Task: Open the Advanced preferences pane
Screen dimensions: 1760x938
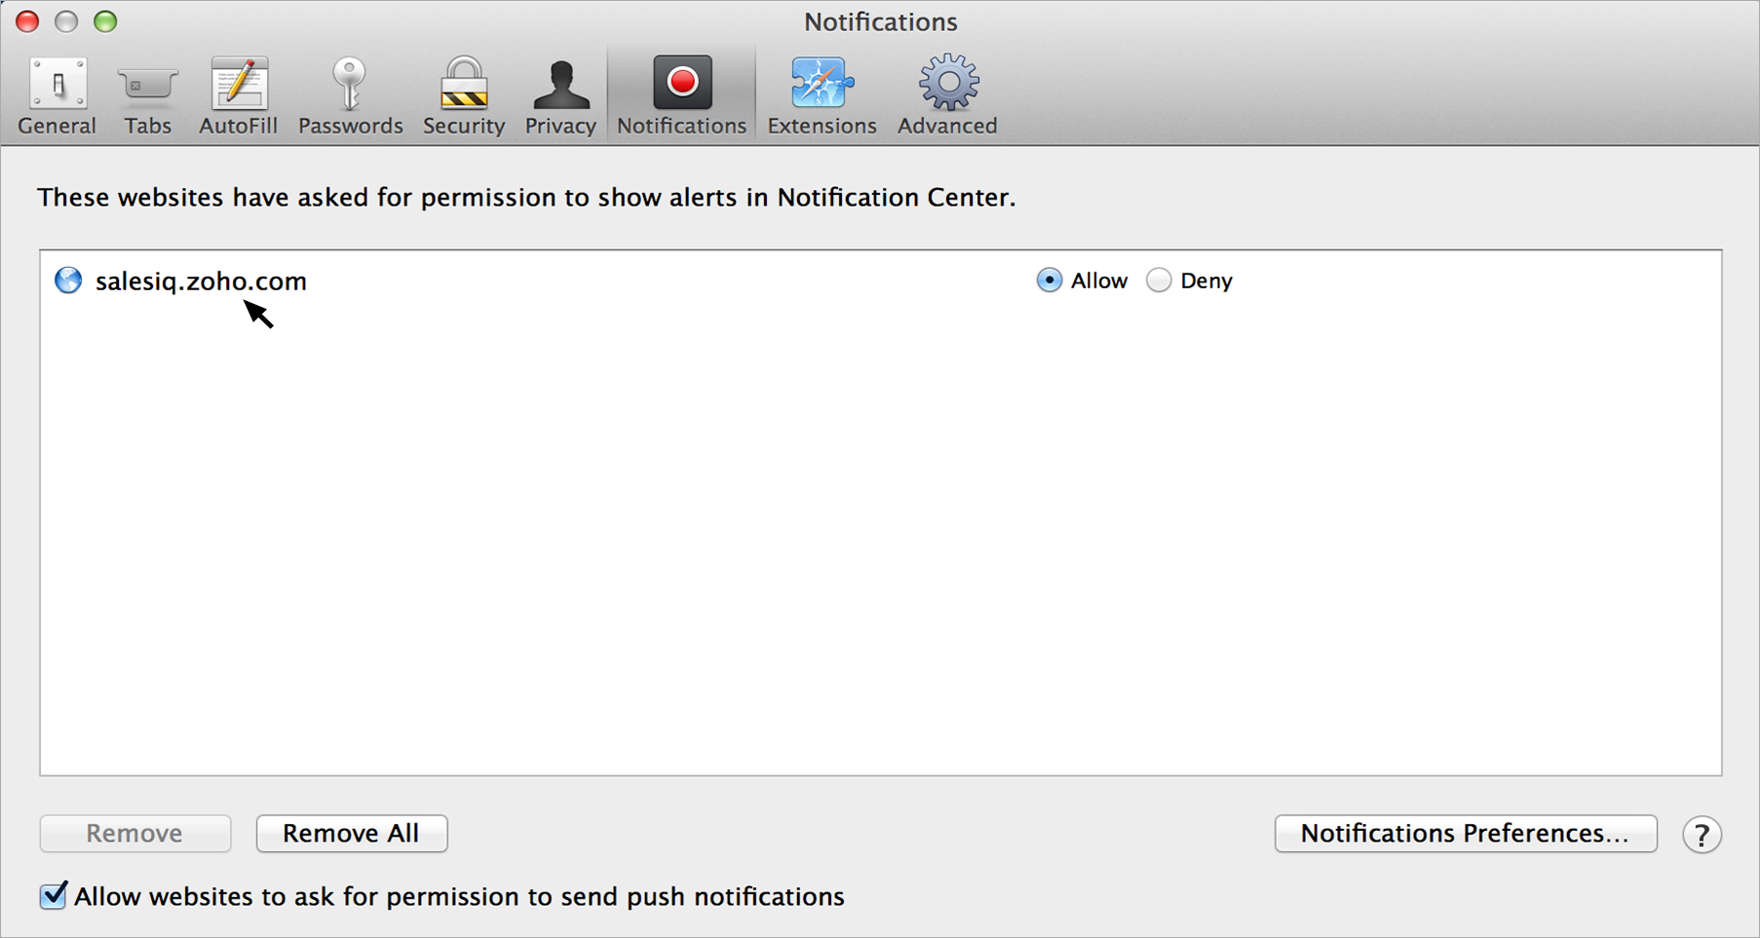Action: coord(947,95)
